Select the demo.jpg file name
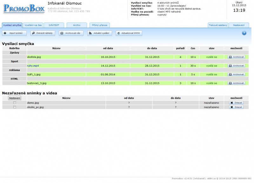The height and width of the screenshot is (183, 254). 33,103
